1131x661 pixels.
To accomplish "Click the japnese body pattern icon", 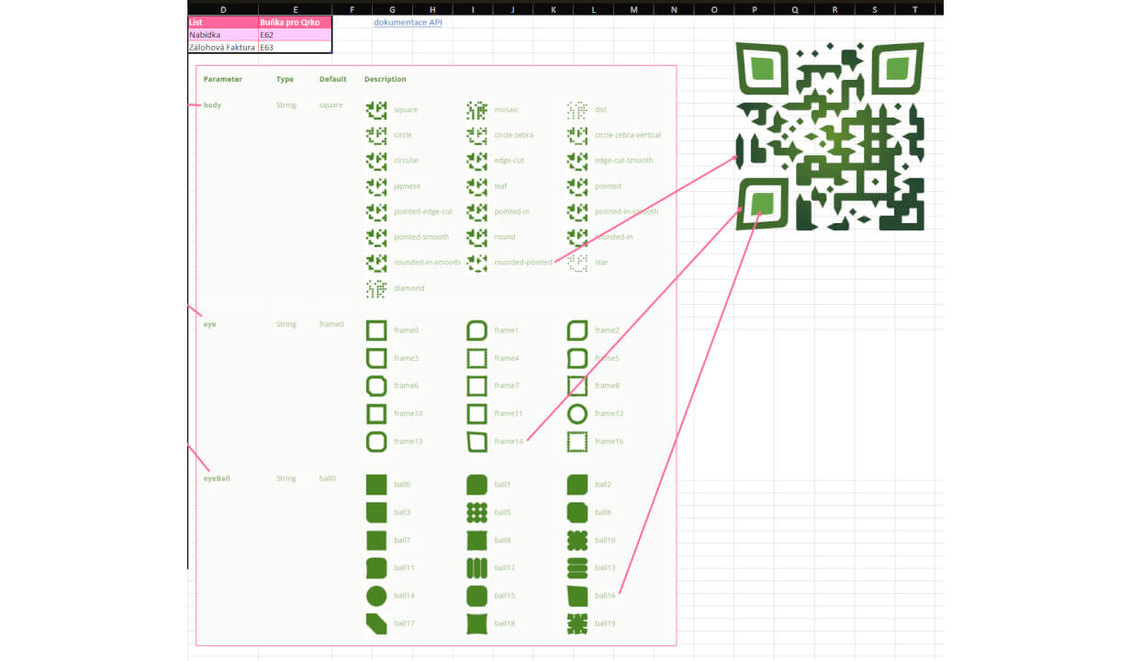I will point(376,187).
